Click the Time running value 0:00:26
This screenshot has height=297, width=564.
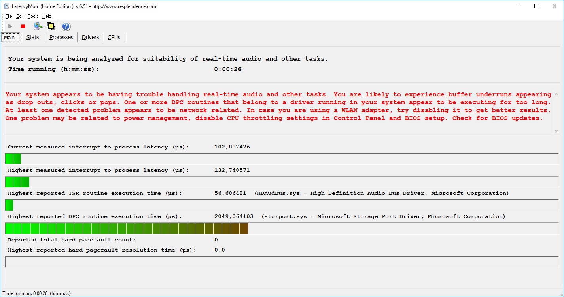click(x=228, y=69)
